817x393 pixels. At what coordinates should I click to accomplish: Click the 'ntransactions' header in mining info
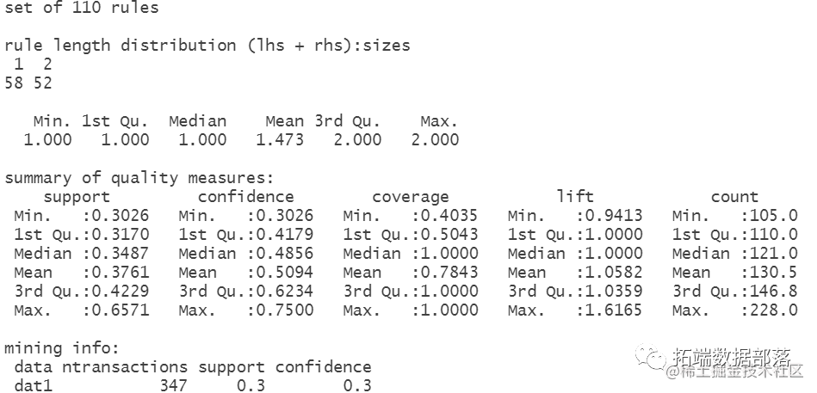pyautogui.click(x=125, y=367)
